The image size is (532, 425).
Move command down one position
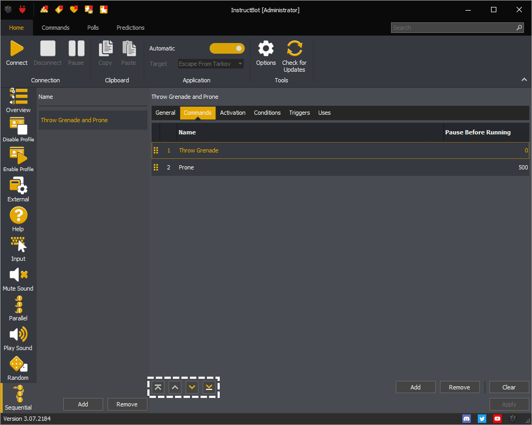tap(192, 387)
